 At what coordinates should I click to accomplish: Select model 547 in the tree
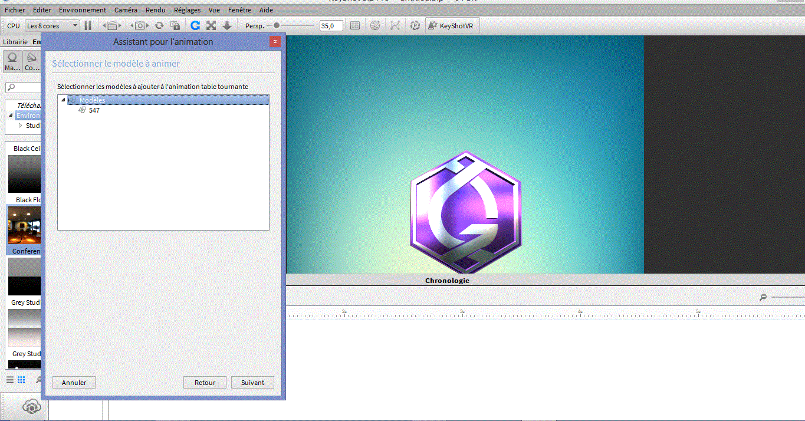94,110
